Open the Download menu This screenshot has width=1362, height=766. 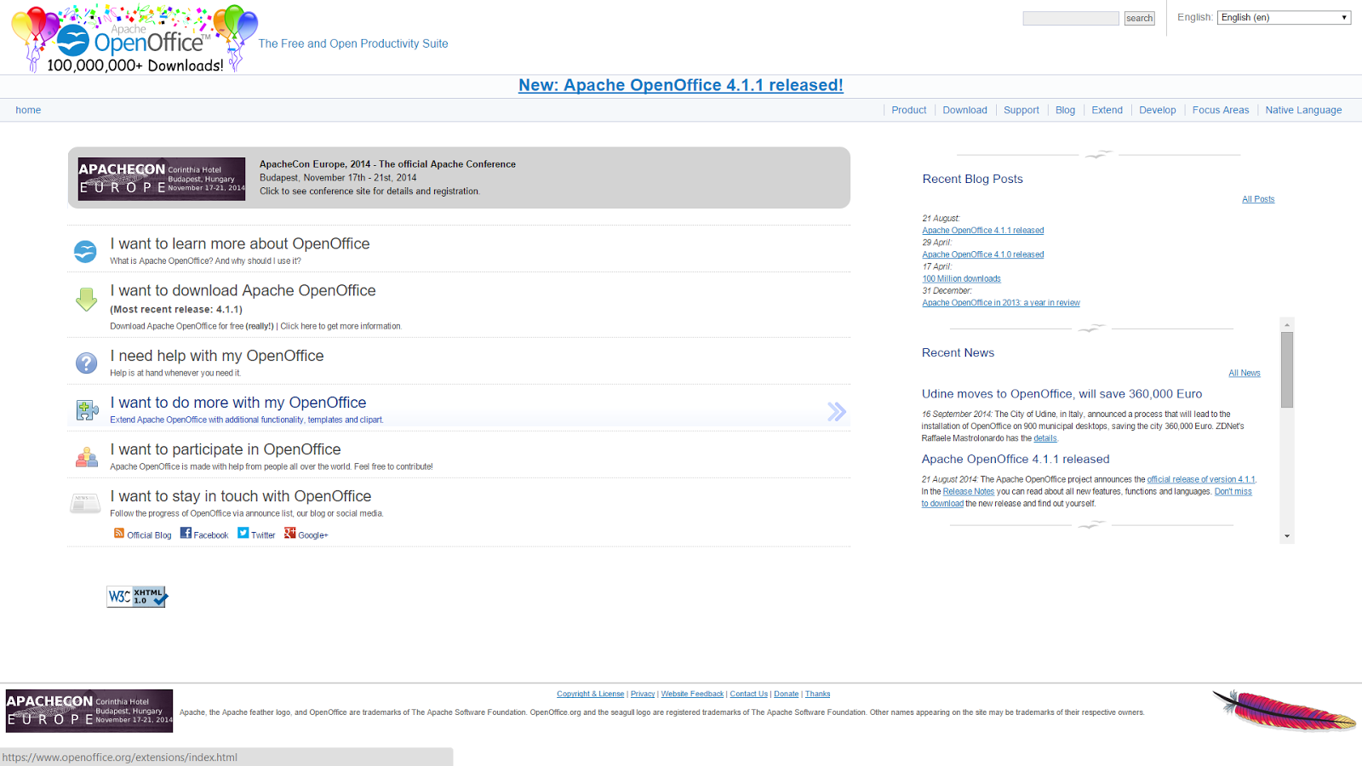click(x=964, y=110)
